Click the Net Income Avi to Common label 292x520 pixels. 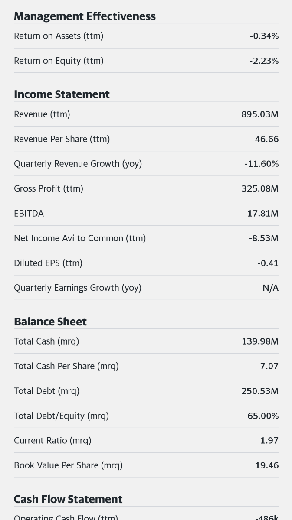click(x=80, y=238)
